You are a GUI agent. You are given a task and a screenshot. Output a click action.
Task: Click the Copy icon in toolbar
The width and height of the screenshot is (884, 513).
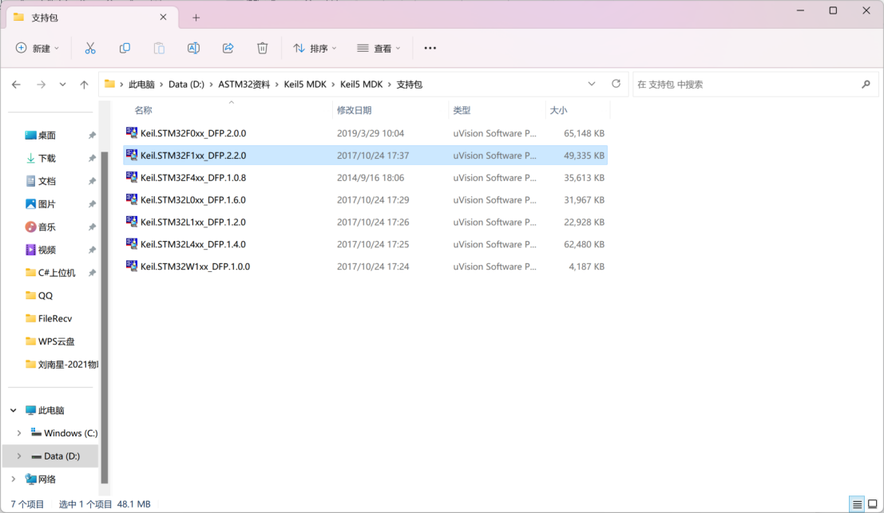pyautogui.click(x=125, y=49)
